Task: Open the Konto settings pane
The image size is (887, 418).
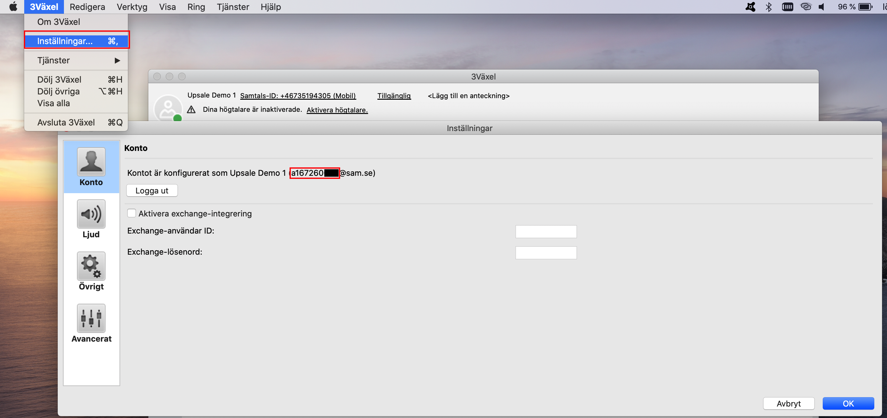Action: click(x=91, y=167)
